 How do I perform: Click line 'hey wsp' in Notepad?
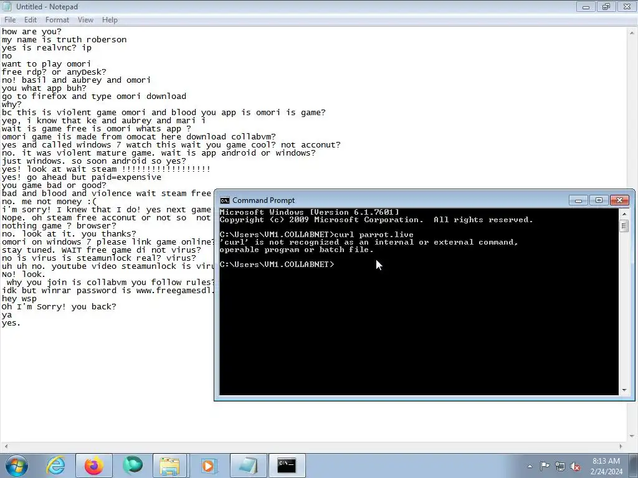coord(19,299)
